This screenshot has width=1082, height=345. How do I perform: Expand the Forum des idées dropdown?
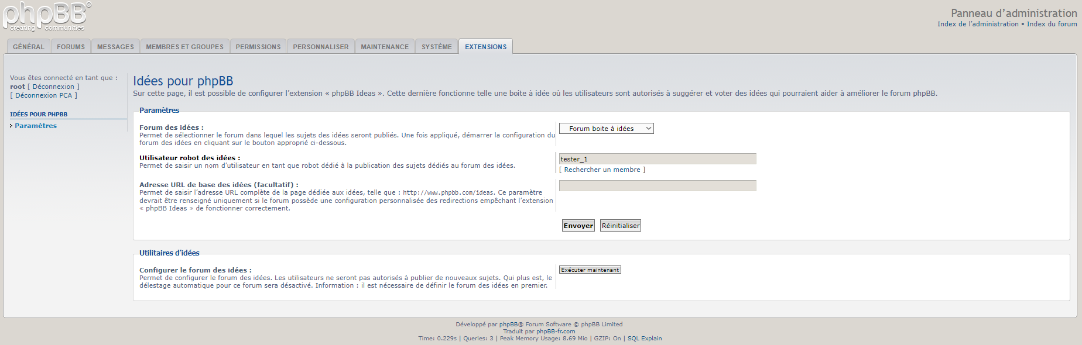point(606,129)
